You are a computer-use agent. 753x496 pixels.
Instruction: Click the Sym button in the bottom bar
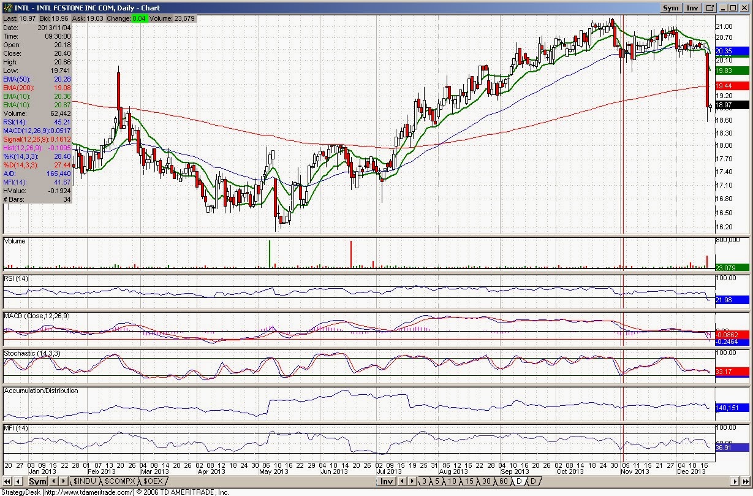[x=39, y=482]
